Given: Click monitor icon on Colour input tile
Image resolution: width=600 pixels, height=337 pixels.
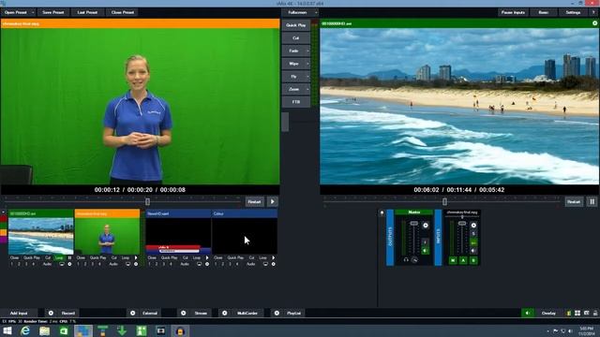Looking at the screenshot, I should [265, 264].
